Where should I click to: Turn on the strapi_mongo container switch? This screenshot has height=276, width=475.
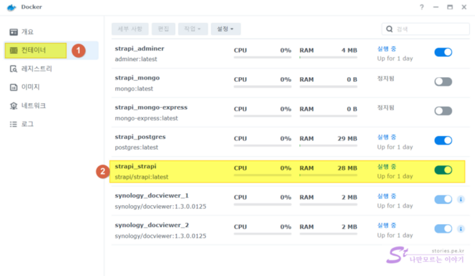[443, 82]
